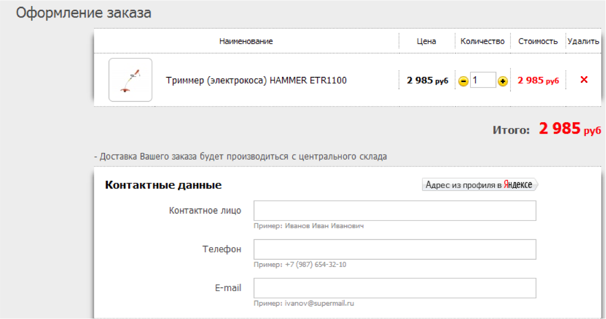The image size is (606, 319).
Task: Increase quantity with the plus icon
Action: [x=503, y=81]
